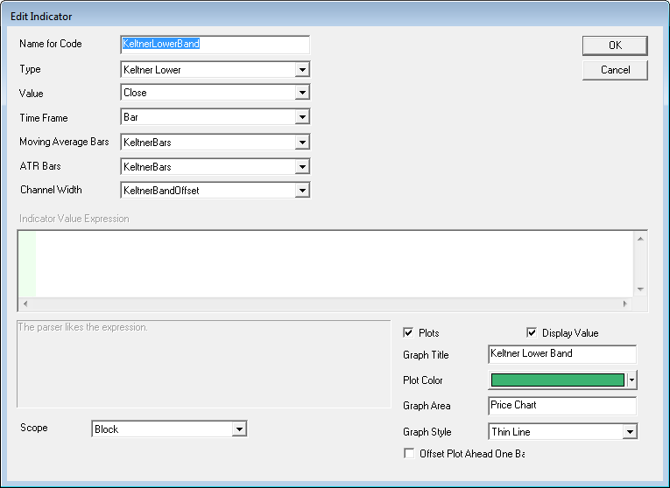Click the Graph Title input field

pos(561,354)
